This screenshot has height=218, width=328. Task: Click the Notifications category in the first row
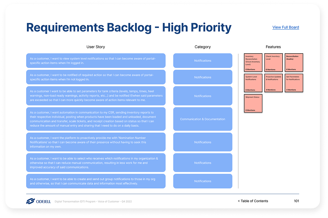coord(203,61)
